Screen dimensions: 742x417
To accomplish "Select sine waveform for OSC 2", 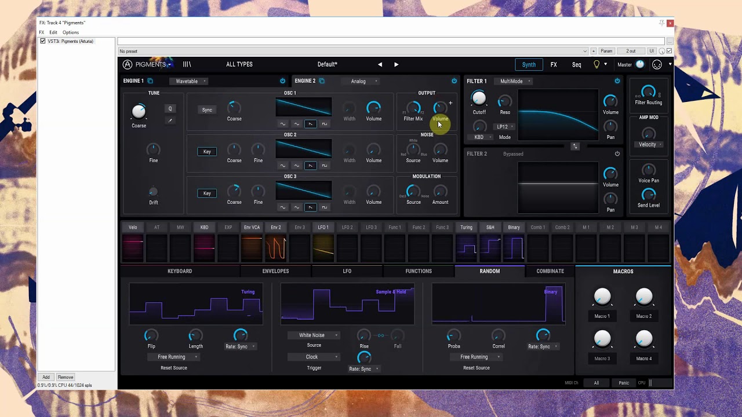I will pos(283,165).
